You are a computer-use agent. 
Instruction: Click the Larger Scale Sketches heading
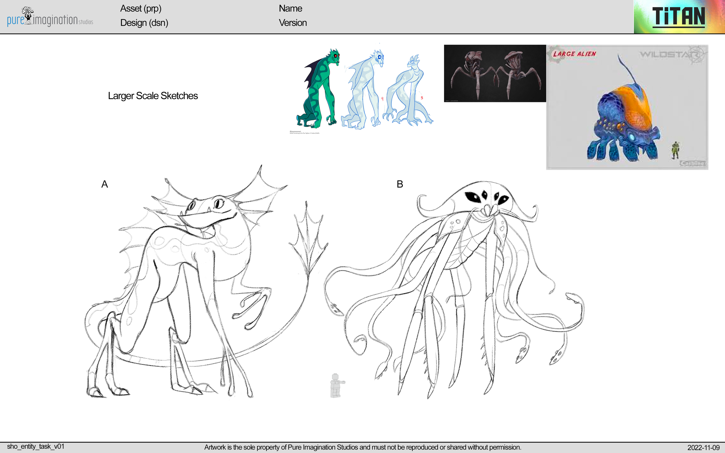[x=153, y=96]
